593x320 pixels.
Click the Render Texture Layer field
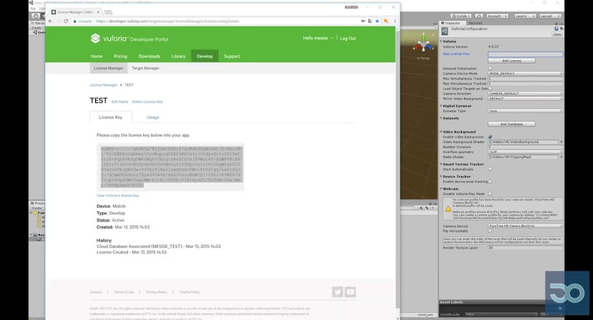(525, 248)
